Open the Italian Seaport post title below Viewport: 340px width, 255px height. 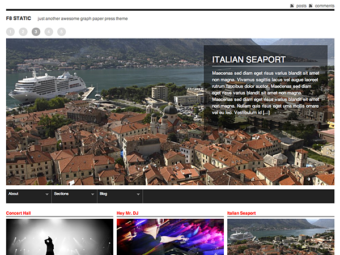[241, 213]
